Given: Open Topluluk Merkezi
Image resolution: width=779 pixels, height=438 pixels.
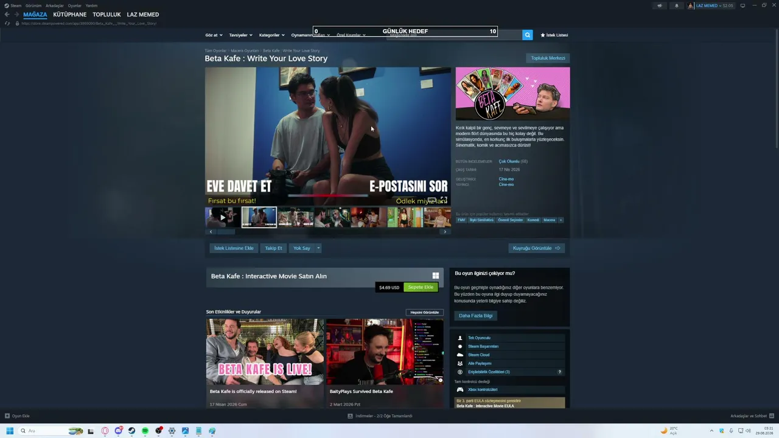Looking at the screenshot, I should 548,58.
